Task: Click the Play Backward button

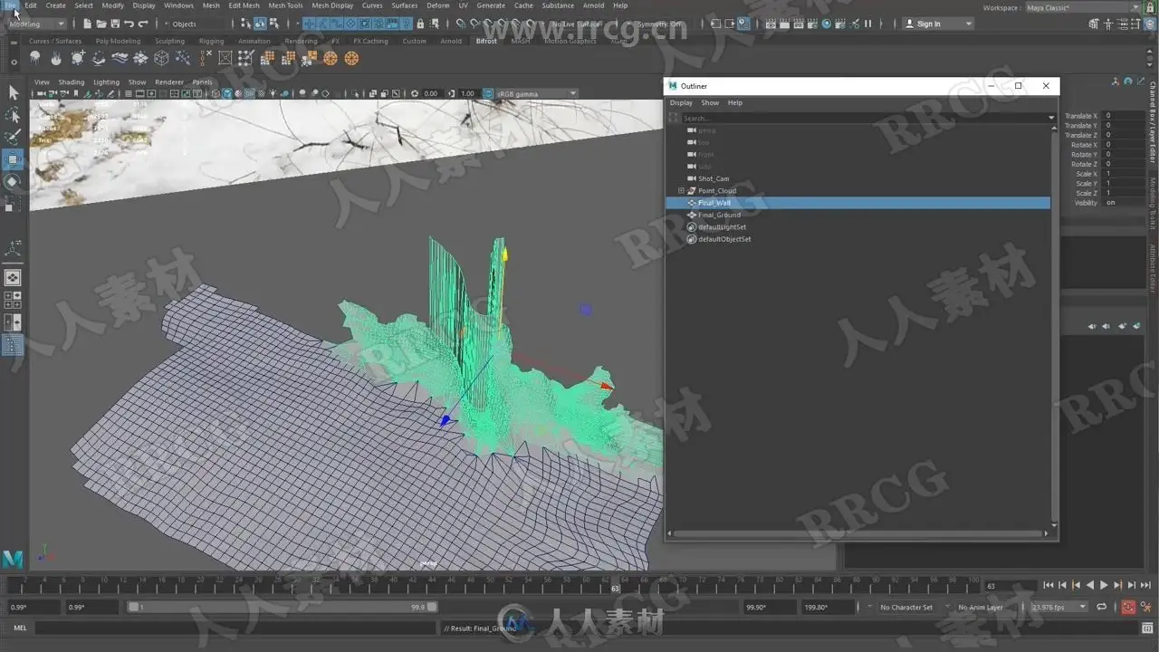Action: click(x=1090, y=585)
